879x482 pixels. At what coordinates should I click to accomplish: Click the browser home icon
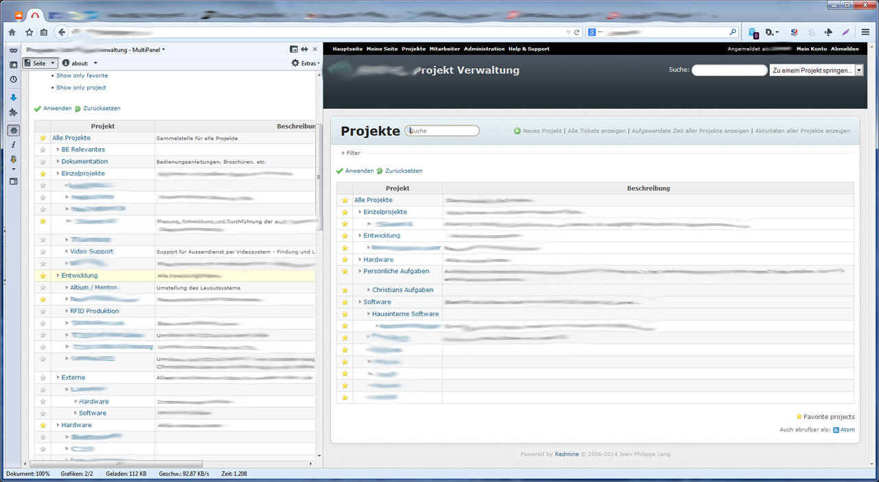[x=12, y=32]
